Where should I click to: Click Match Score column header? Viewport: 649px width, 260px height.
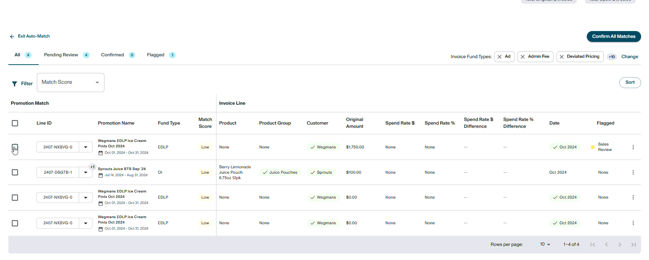(x=205, y=123)
